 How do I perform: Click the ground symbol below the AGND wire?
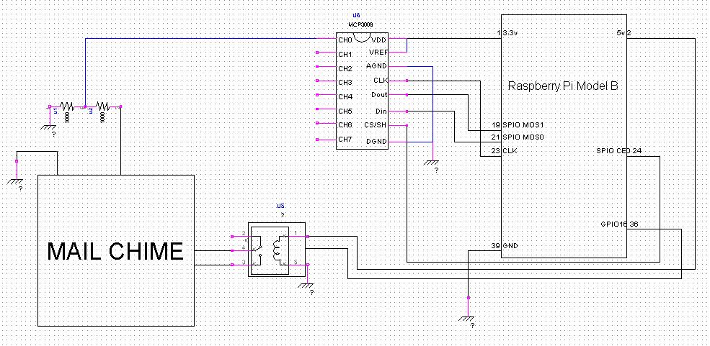point(432,163)
